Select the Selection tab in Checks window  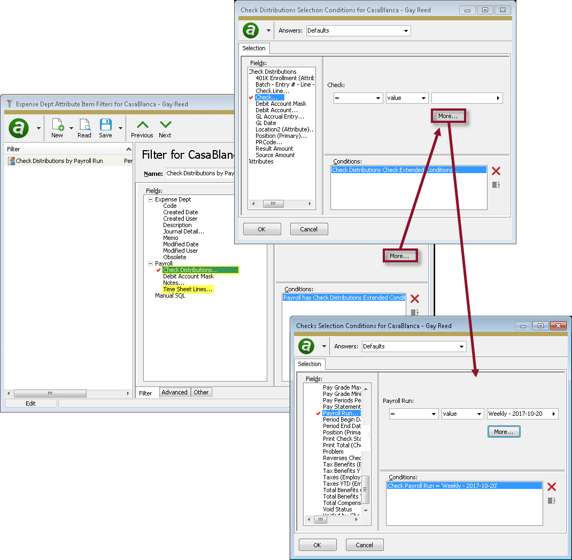coord(310,364)
